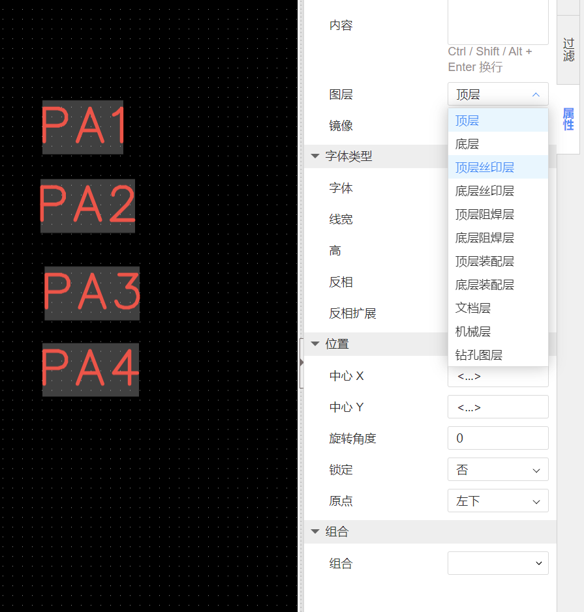Click the 中心 X input field

tap(498, 377)
